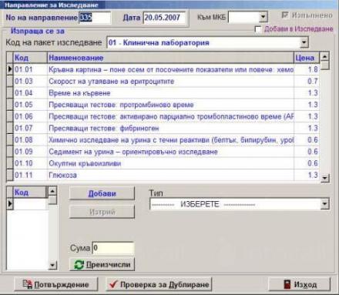
Task: Click the Проверка за Дублиране button
Action: (159, 284)
